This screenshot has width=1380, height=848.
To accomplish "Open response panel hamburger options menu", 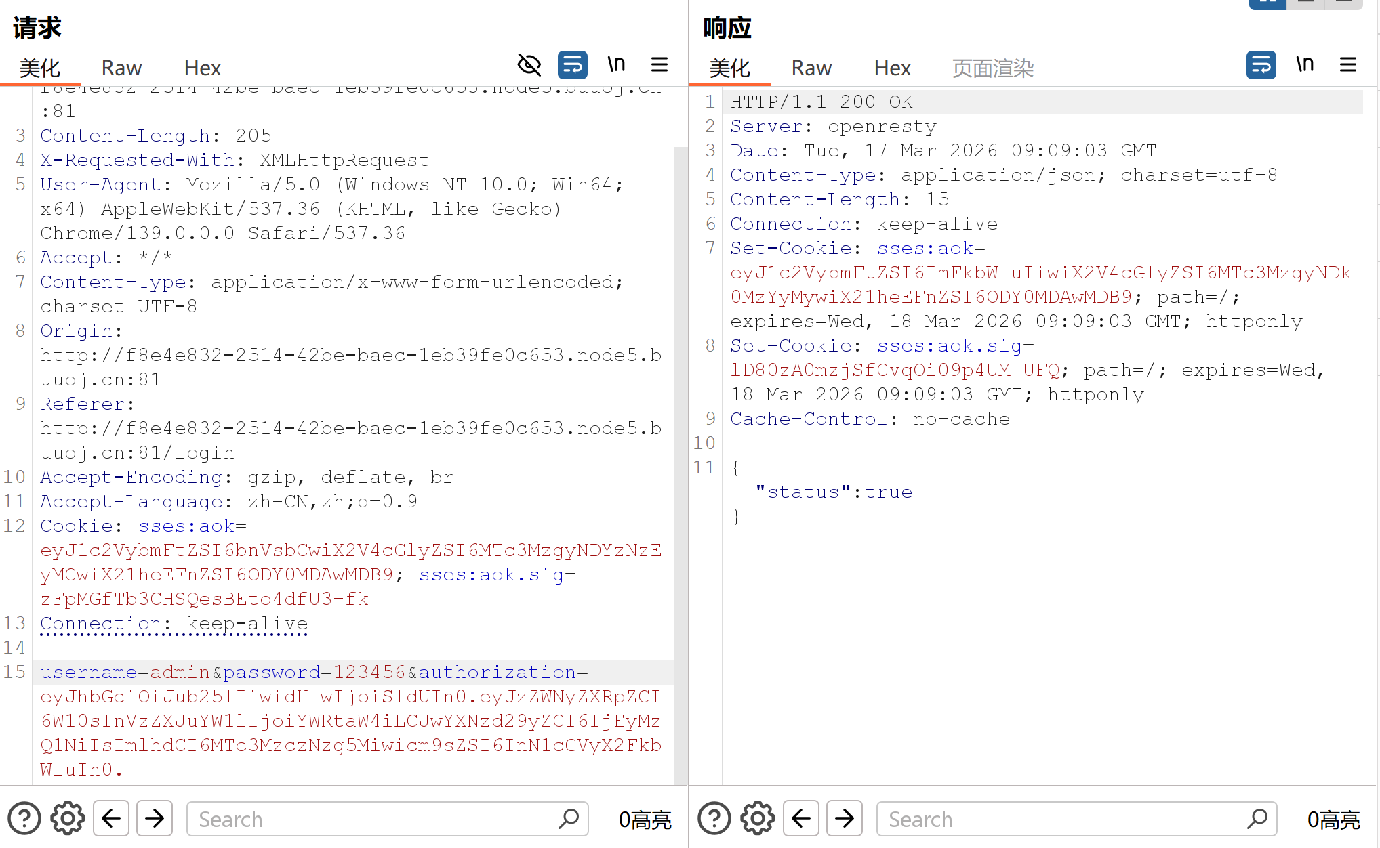I will click(x=1348, y=65).
